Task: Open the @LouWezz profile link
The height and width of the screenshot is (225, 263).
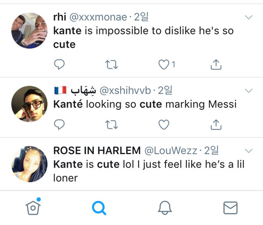Action: pyautogui.click(x=171, y=151)
